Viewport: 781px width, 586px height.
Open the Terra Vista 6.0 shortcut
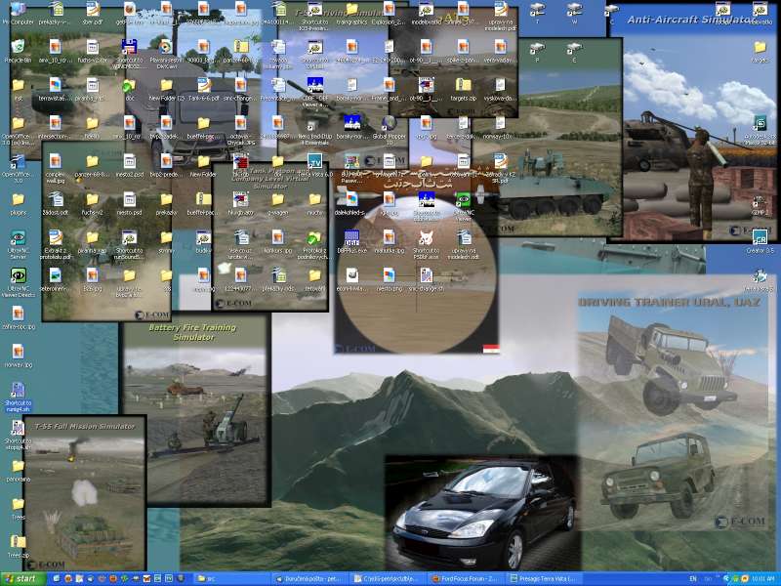[x=314, y=161]
